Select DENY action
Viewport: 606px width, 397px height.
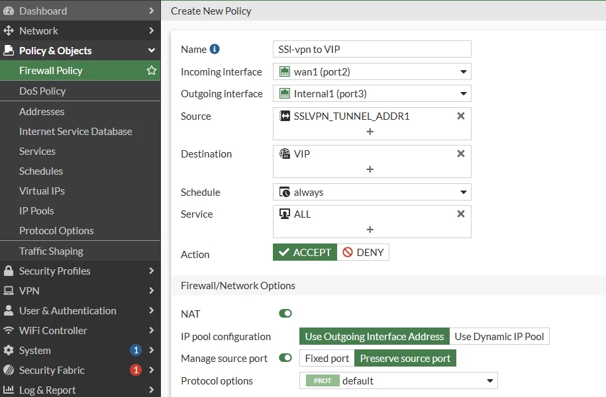pyautogui.click(x=364, y=252)
